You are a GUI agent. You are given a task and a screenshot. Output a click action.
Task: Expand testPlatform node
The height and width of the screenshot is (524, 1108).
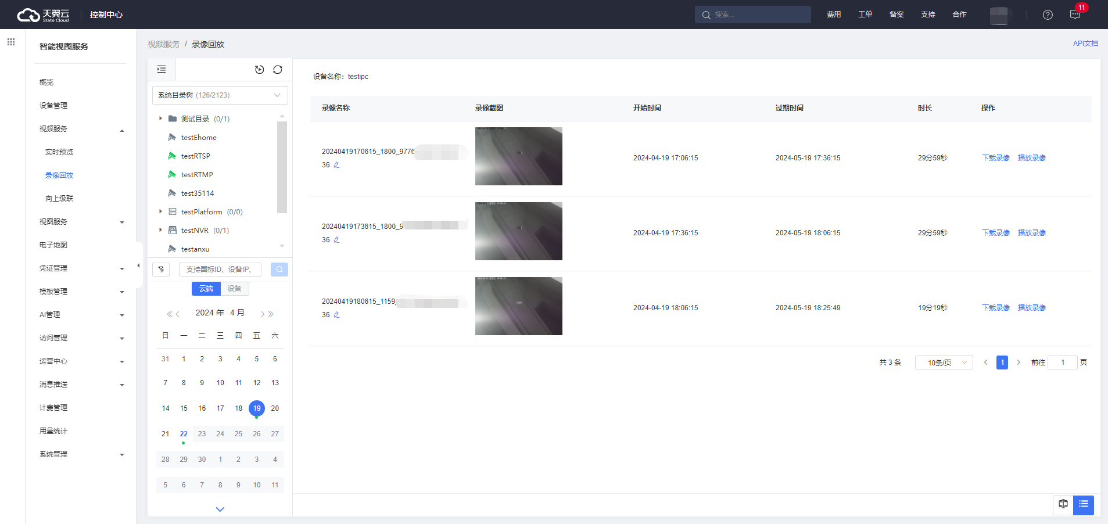click(161, 211)
